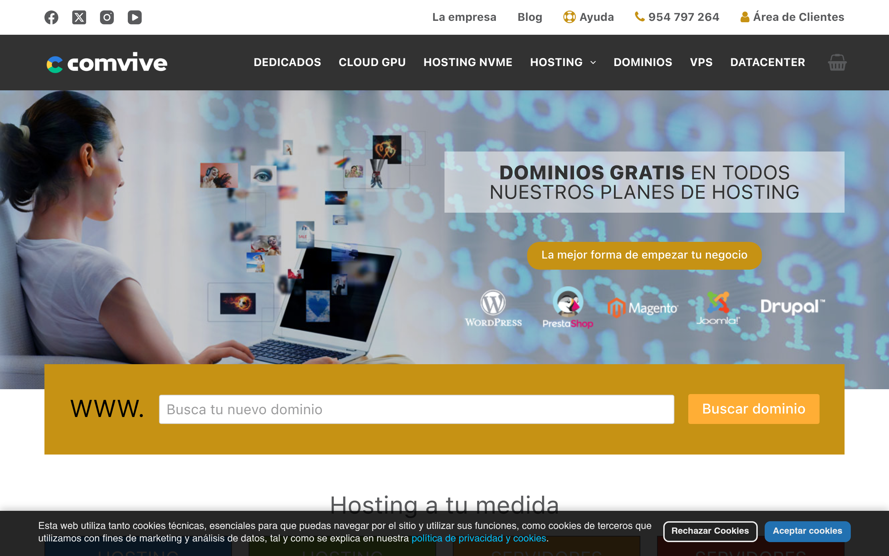Screen dimensions: 889x556
Task: Click the WordPress logo
Action: pyautogui.click(x=493, y=308)
